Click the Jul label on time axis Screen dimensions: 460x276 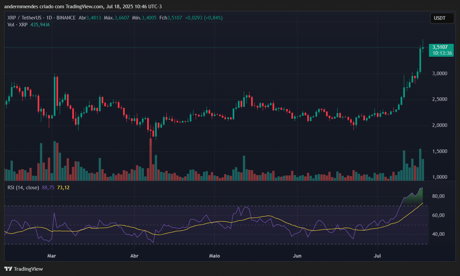[378, 256]
